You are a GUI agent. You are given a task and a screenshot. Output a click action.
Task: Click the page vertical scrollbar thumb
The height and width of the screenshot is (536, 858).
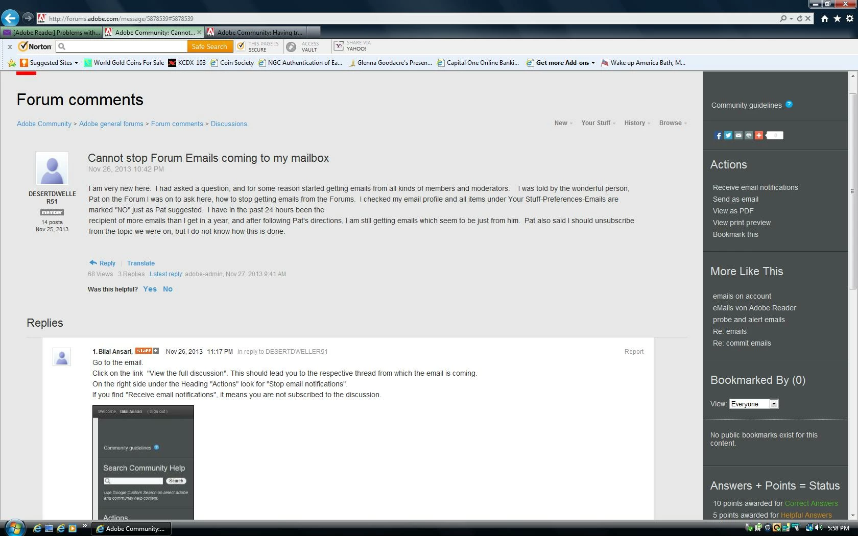pyautogui.click(x=852, y=191)
